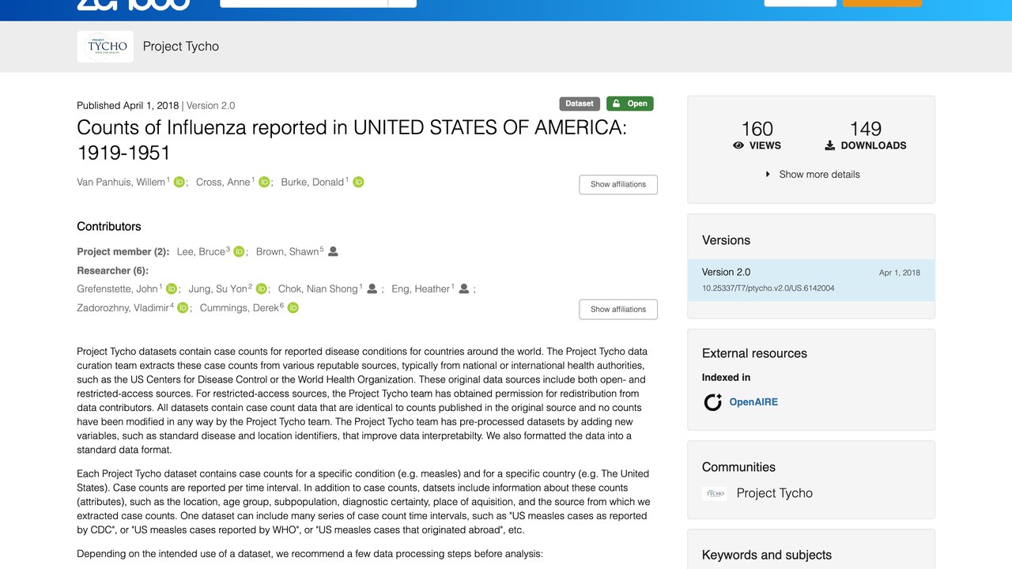Image resolution: width=1012 pixels, height=569 pixels.
Task: Click the person icon beside Chok, Nian Shong
Action: 372,288
